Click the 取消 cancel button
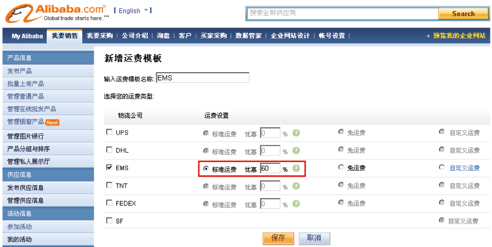Image resolution: width=492 pixels, height=247 pixels. click(x=314, y=238)
